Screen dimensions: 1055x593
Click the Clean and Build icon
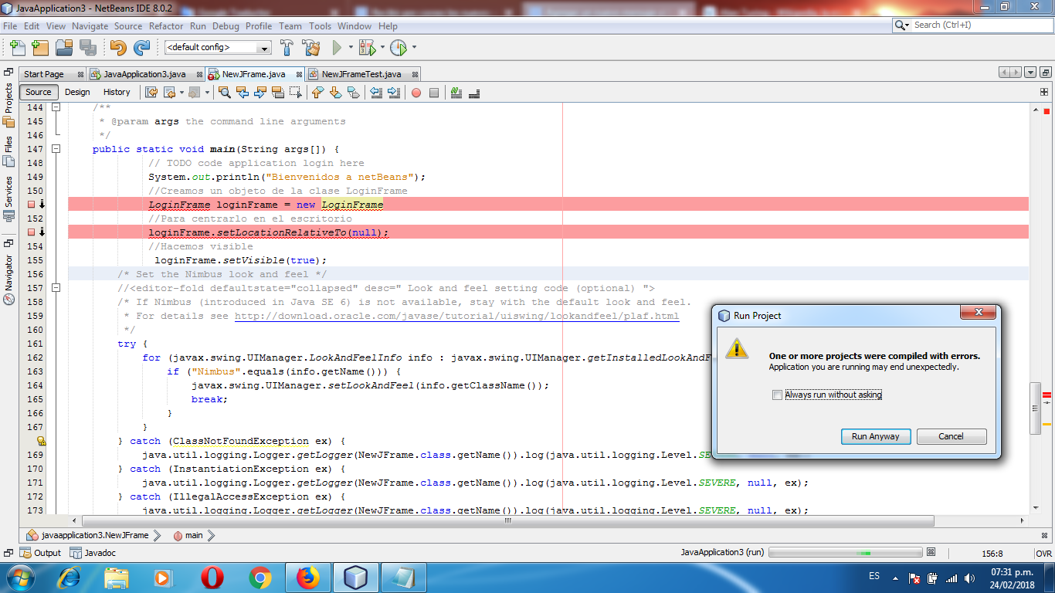(311, 48)
